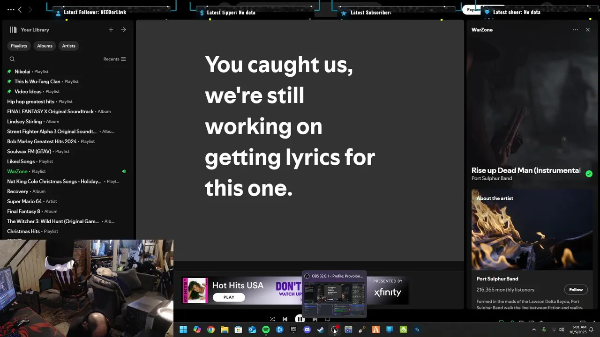This screenshot has width=600, height=337.
Task: Click the Xfinity sponsor logo
Action: coord(388,293)
